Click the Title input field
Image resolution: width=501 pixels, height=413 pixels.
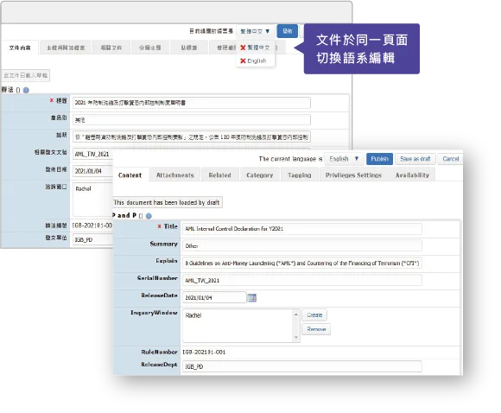(x=302, y=229)
